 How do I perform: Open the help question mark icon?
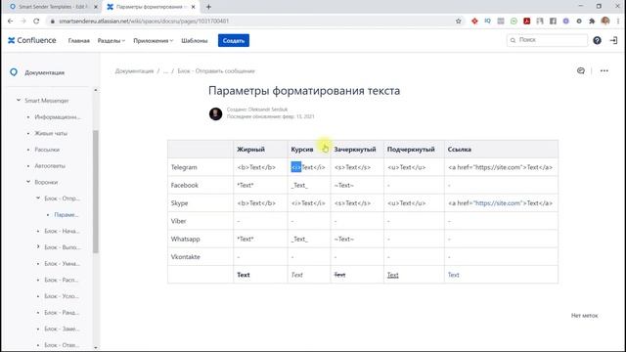pyautogui.click(x=597, y=40)
